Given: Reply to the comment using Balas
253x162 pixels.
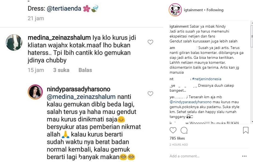Looking at the screenshot, I should pyautogui.click(x=85, y=70).
